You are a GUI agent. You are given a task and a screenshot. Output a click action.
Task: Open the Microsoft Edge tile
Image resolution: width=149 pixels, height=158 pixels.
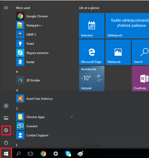pyautogui.click(x=92, y=52)
